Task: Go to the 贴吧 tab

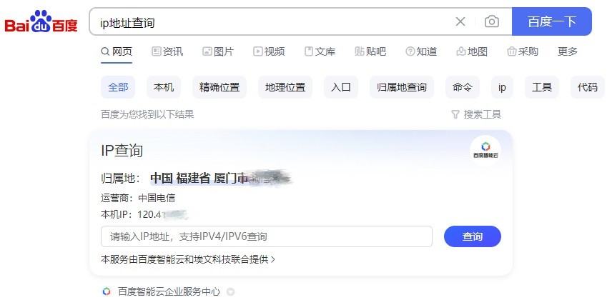Action: click(x=370, y=51)
